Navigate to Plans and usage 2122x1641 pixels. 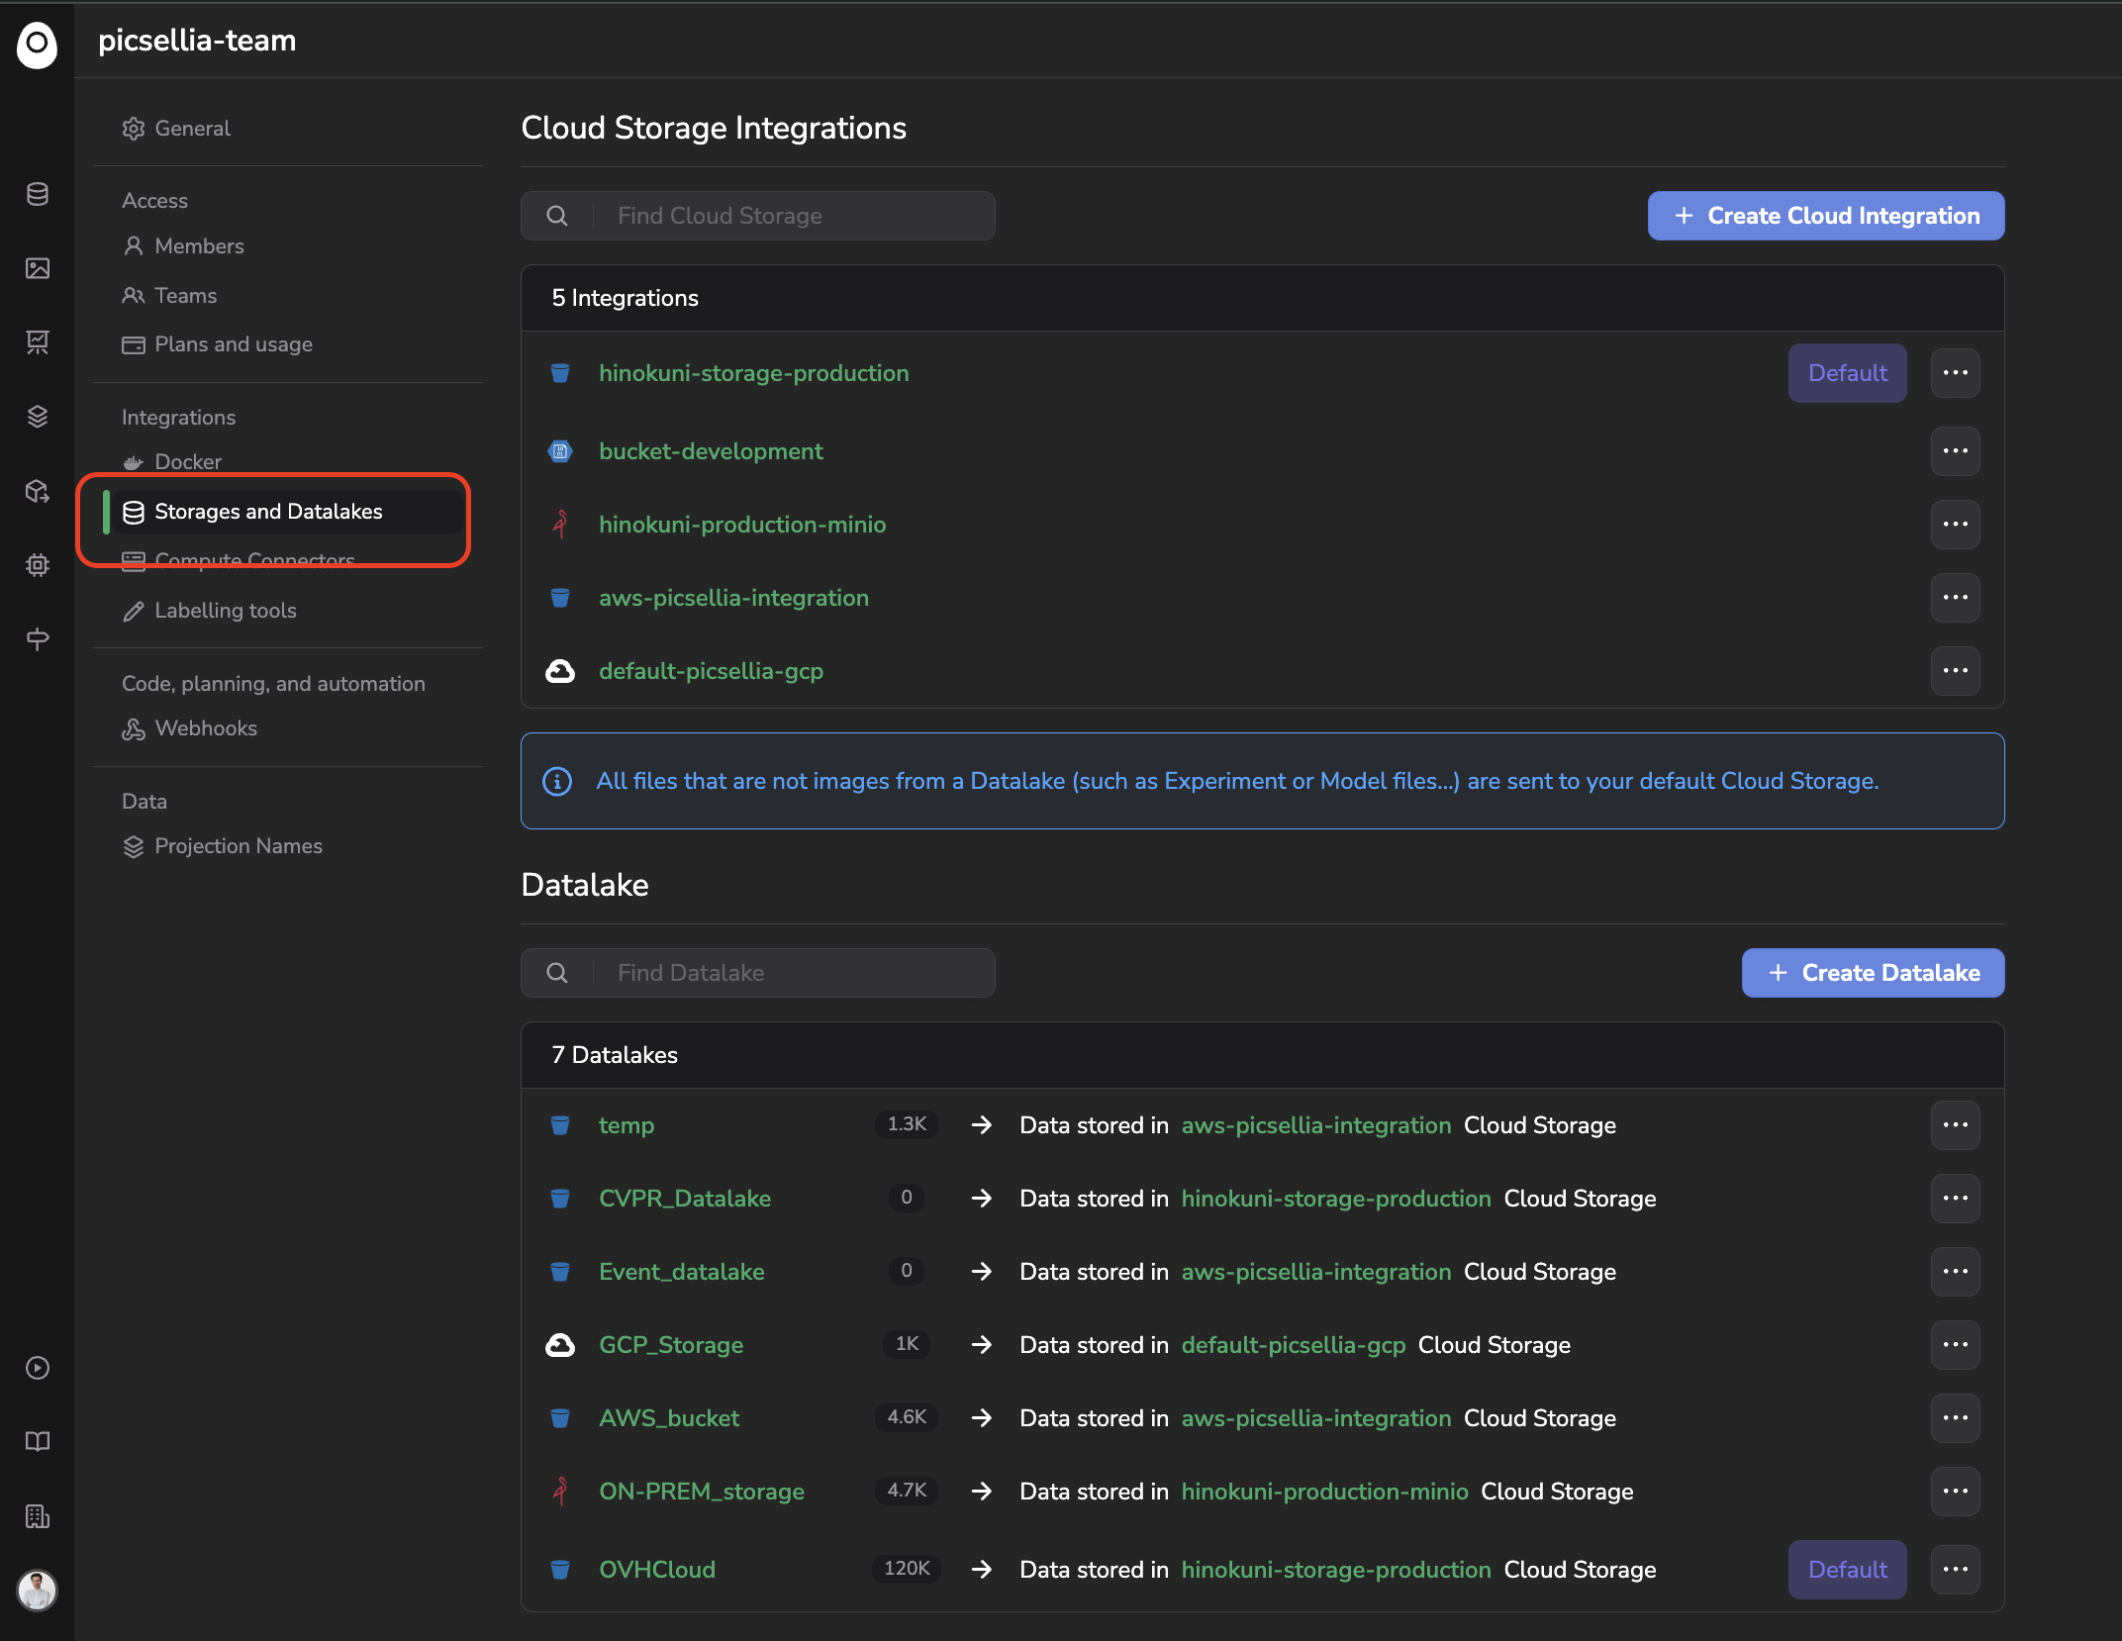(x=218, y=344)
